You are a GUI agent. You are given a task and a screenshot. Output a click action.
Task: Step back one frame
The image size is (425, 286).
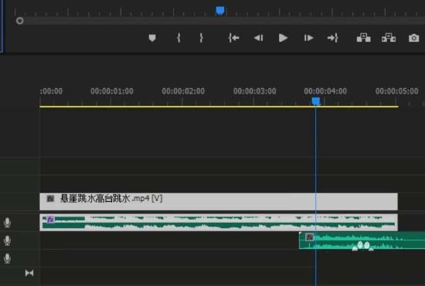coord(258,38)
